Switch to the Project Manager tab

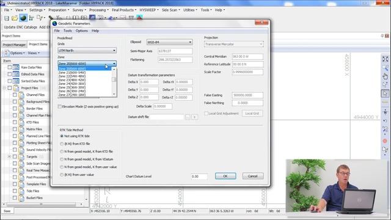pos(14,45)
